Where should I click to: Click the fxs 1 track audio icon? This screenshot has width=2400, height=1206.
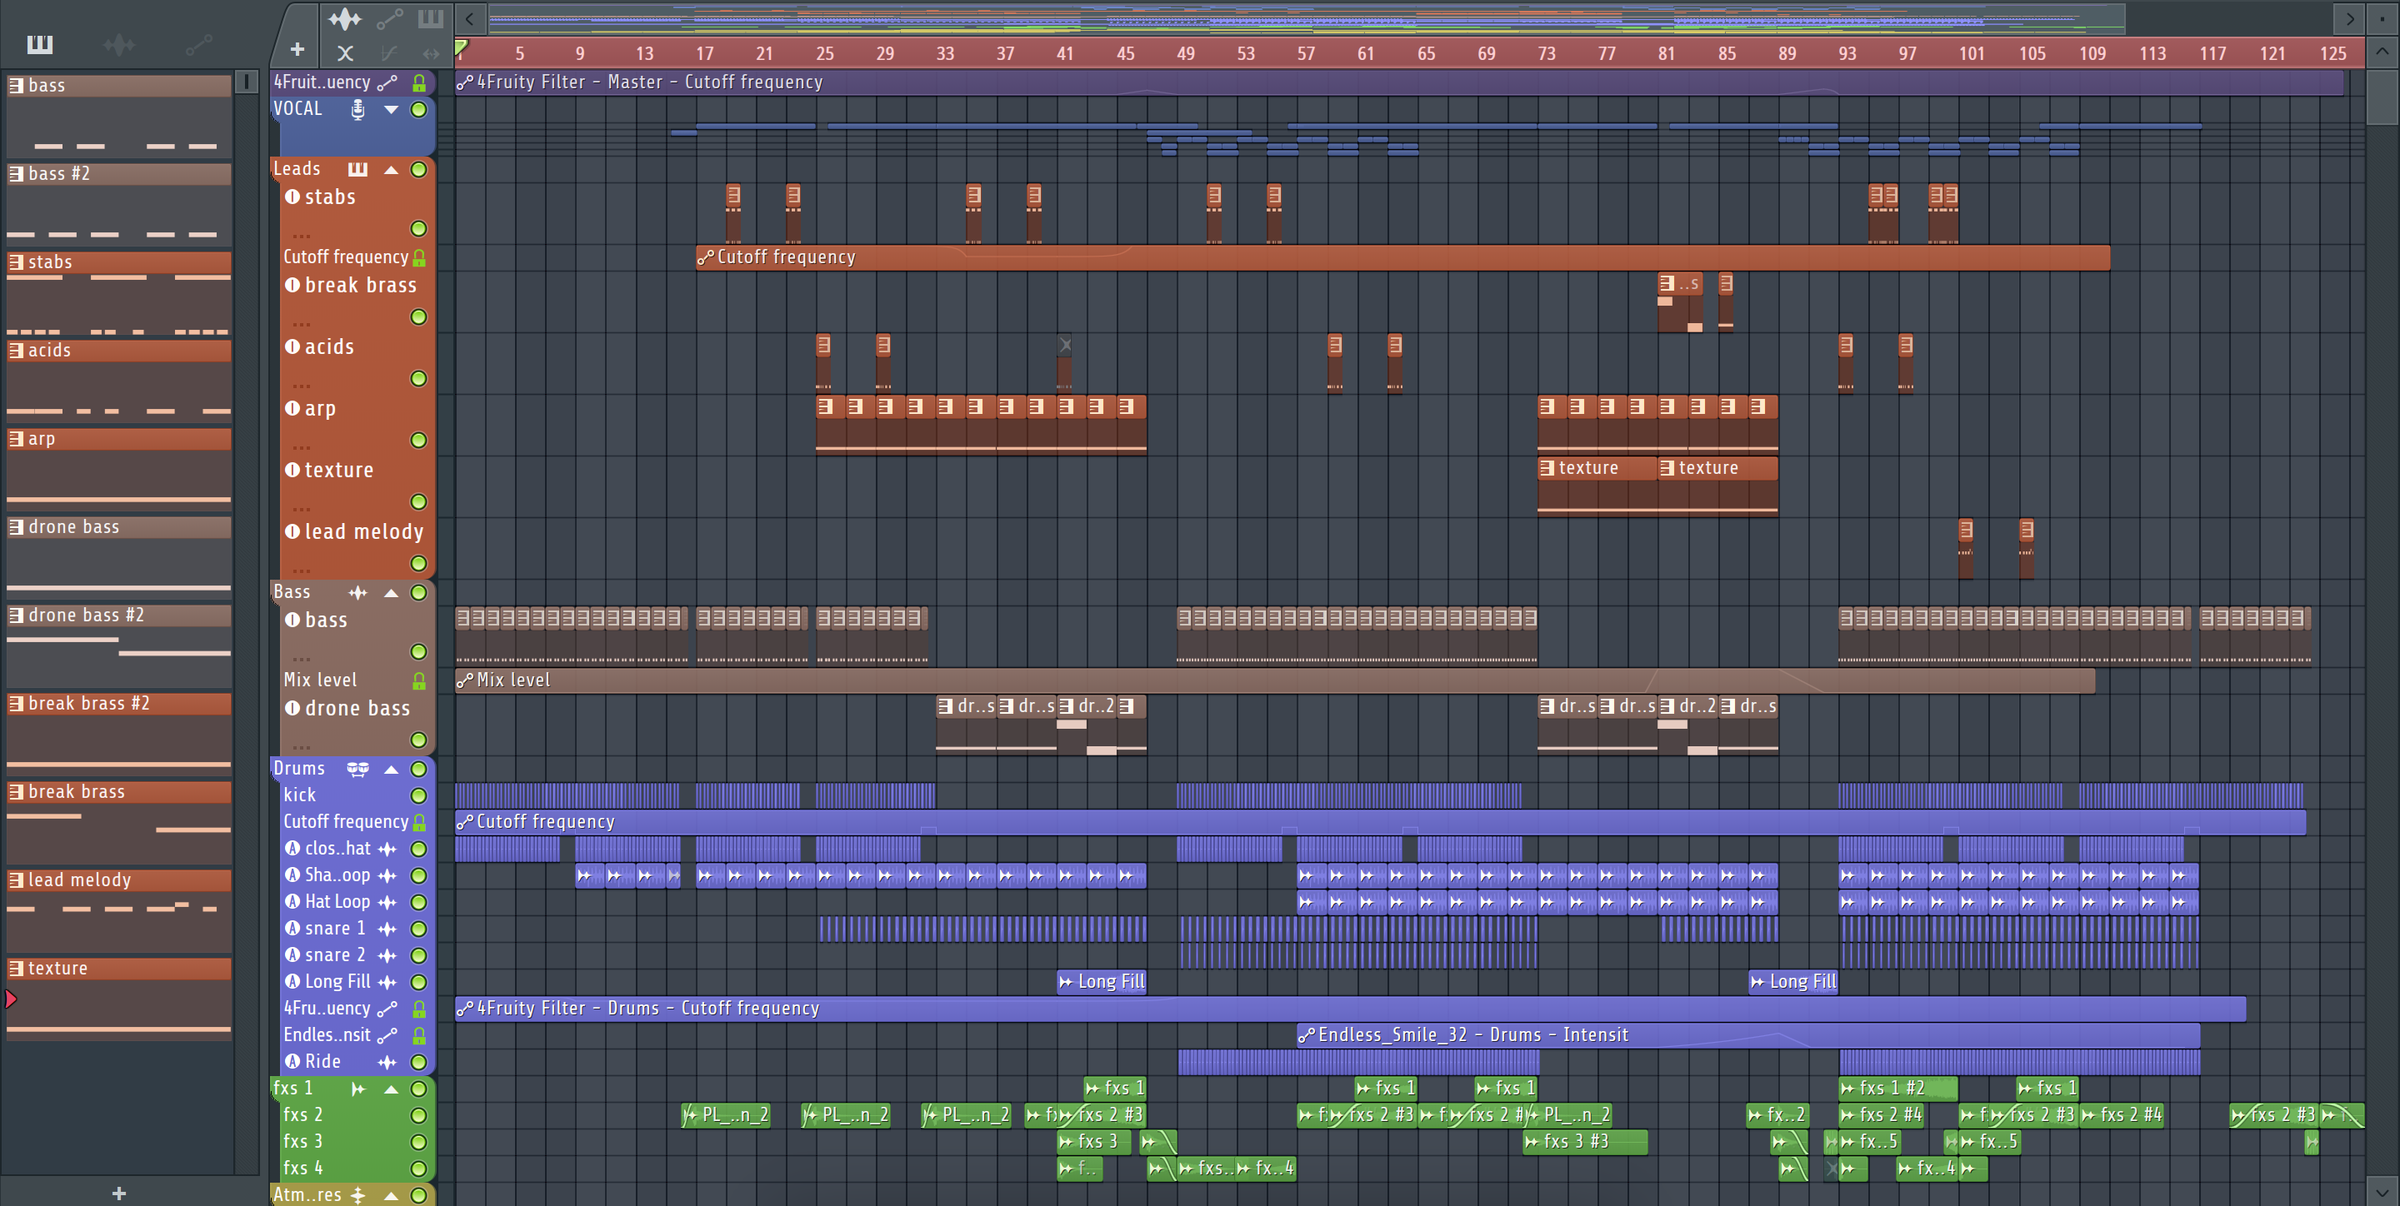click(x=357, y=1089)
